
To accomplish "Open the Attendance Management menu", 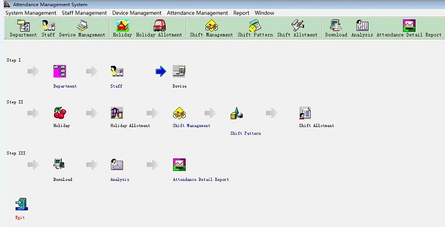I will pyautogui.click(x=197, y=13).
